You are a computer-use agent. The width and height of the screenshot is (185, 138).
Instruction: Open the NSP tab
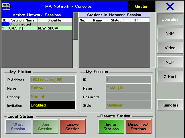point(170,33)
